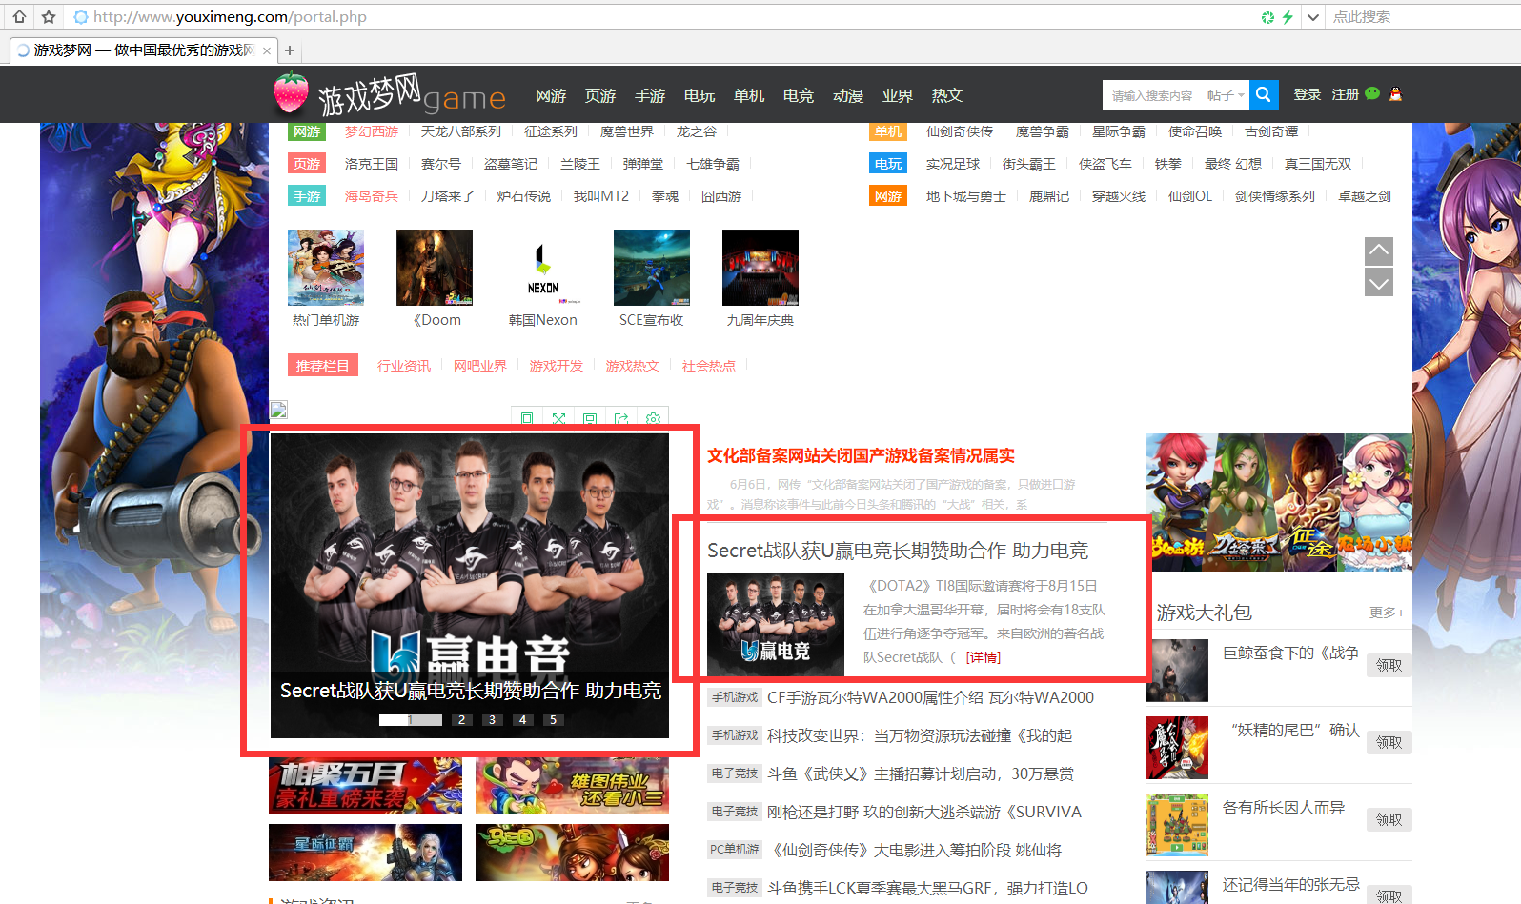Click the green window frame icon
The width and height of the screenshot is (1521, 904).
(527, 418)
